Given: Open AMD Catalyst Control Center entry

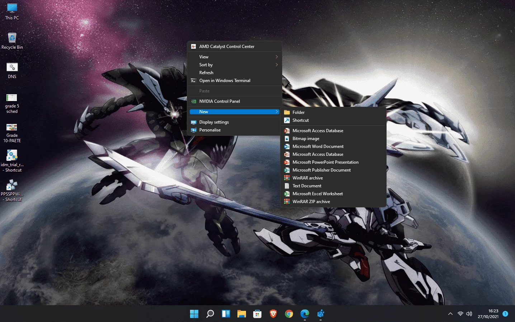Looking at the screenshot, I should [x=235, y=47].
